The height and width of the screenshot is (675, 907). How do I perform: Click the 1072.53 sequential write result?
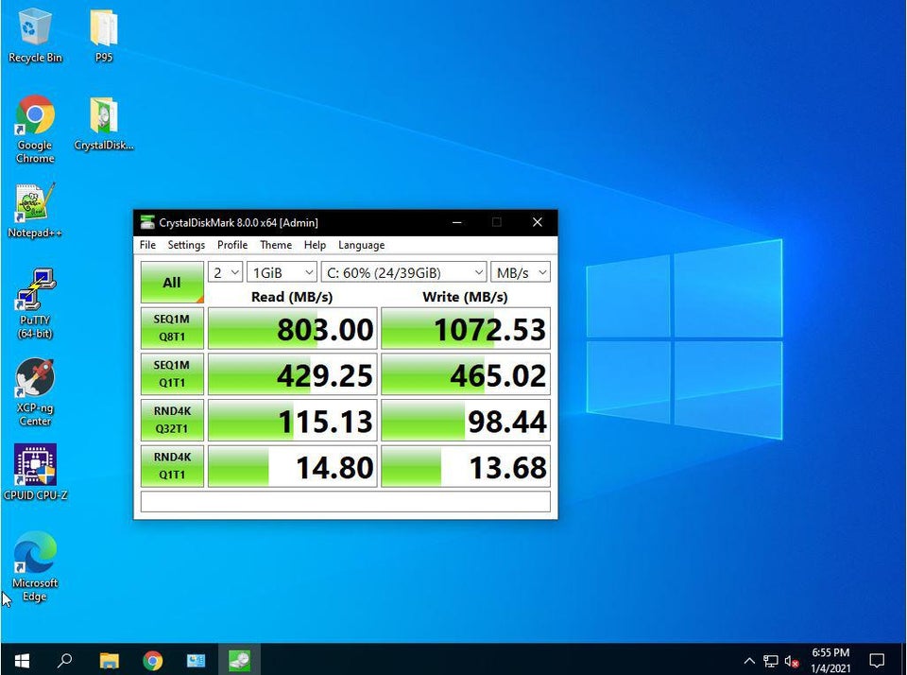coord(466,328)
